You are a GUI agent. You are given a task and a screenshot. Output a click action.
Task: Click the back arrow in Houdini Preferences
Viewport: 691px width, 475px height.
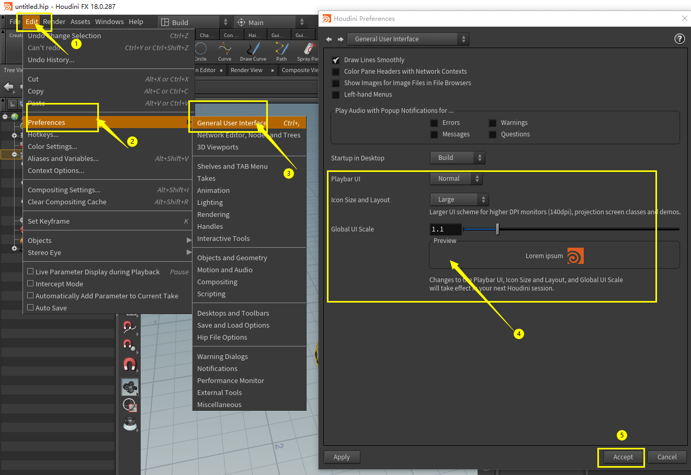[x=329, y=39]
